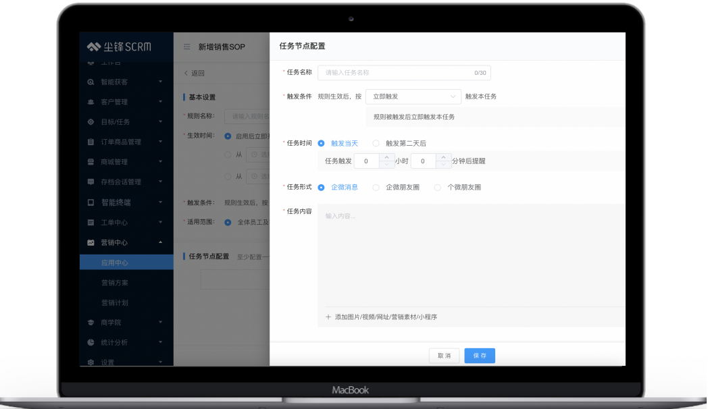Expand the 统计分析 menu arrow
The width and height of the screenshot is (708, 409).
coord(160,342)
